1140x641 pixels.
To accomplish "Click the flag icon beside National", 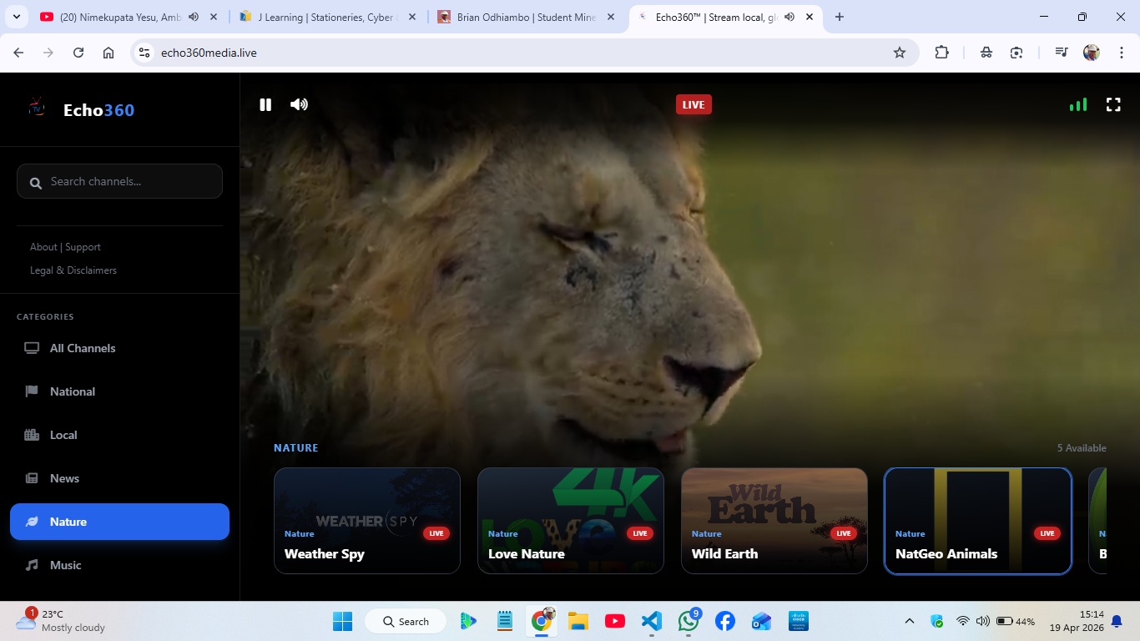I will click(32, 391).
